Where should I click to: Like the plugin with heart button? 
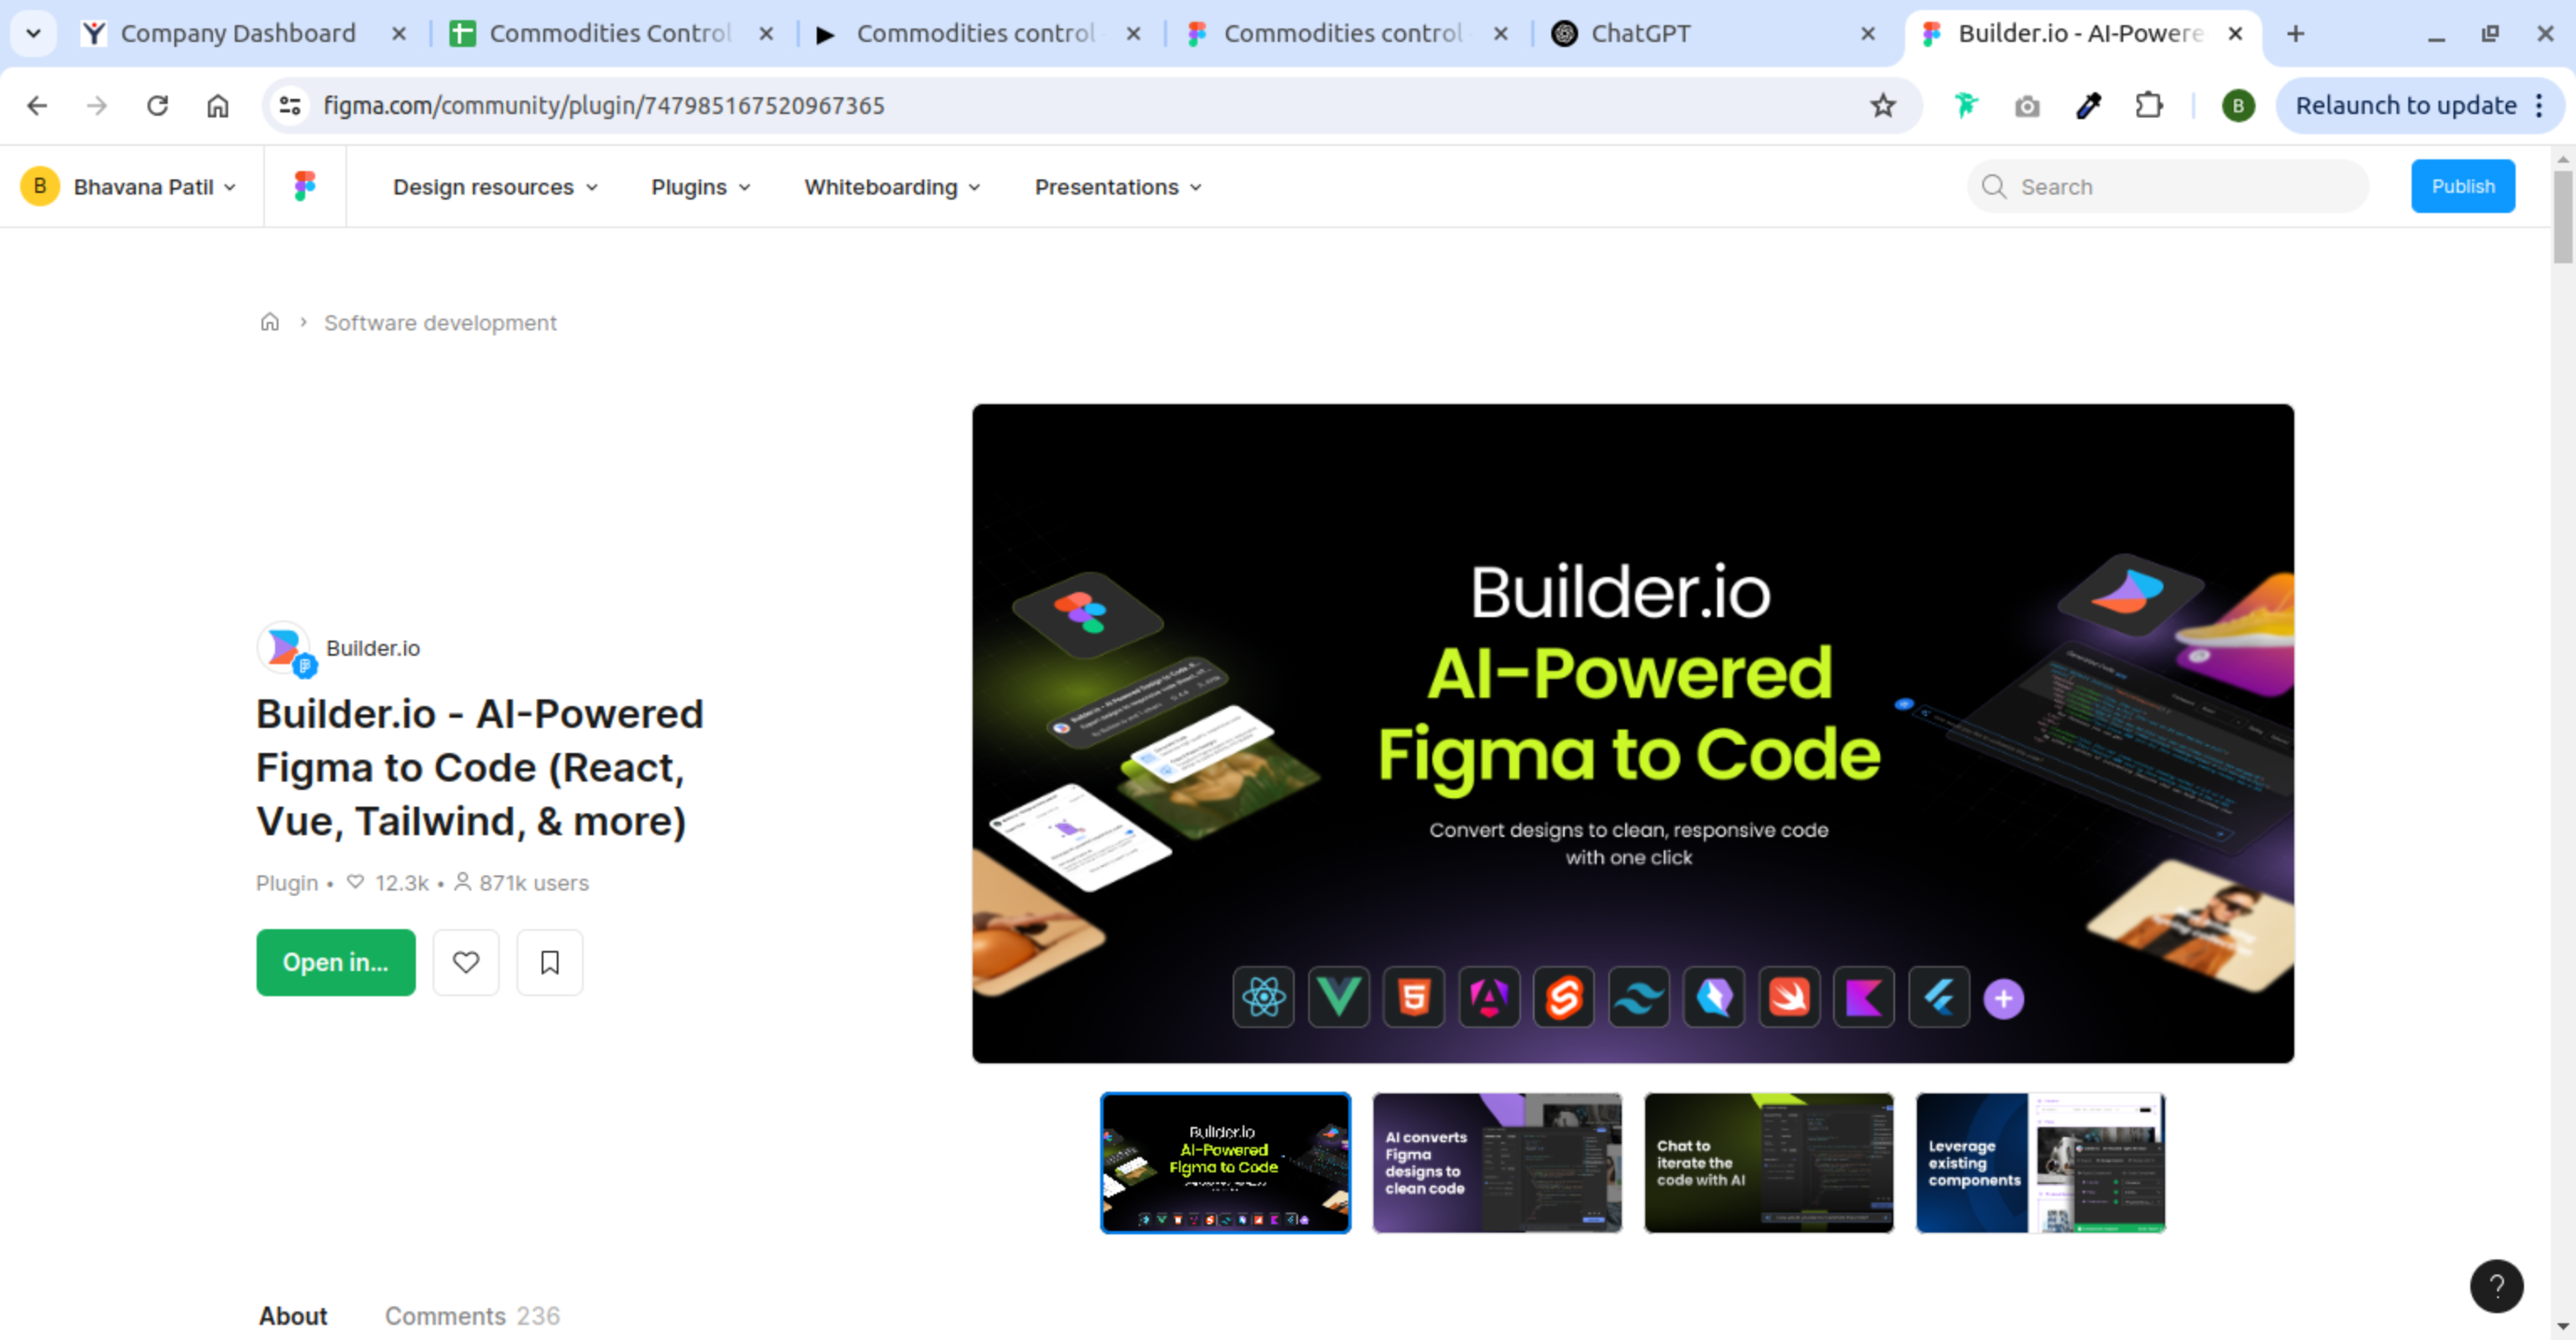(466, 962)
